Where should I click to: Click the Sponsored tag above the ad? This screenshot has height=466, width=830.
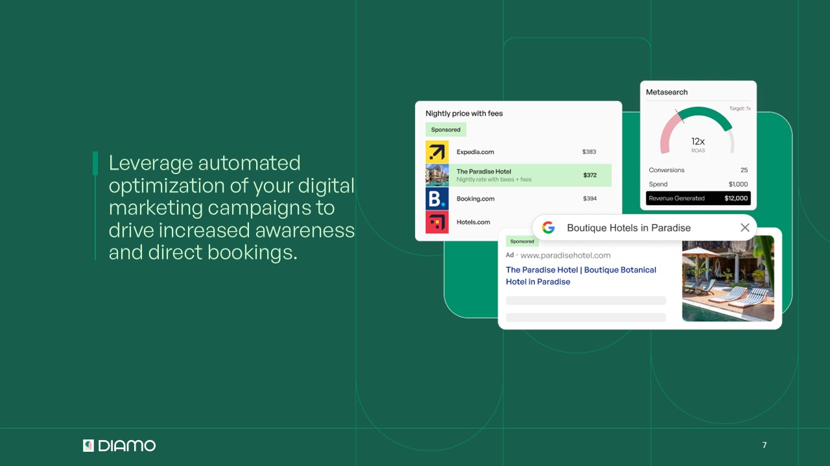click(x=522, y=241)
